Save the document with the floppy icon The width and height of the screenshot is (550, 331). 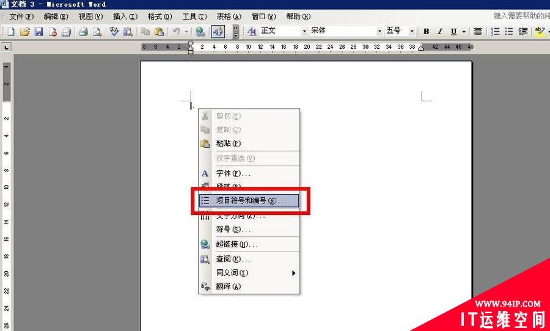(38, 32)
